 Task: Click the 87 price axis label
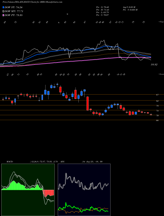click(157, 95)
